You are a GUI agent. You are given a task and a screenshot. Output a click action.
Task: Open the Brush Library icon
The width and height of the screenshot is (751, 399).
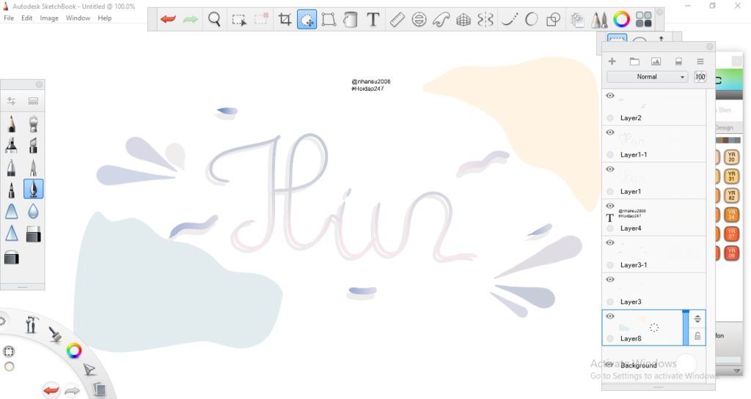point(33,101)
